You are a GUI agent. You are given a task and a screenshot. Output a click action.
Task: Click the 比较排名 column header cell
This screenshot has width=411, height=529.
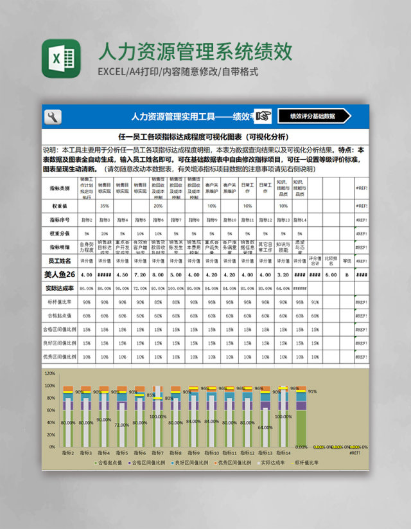coord(331,261)
